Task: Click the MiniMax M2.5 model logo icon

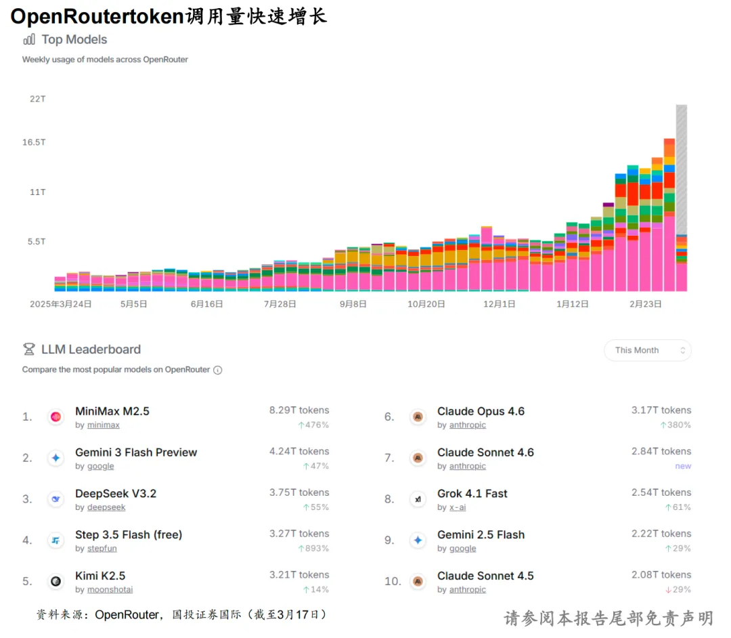Action: pos(56,417)
